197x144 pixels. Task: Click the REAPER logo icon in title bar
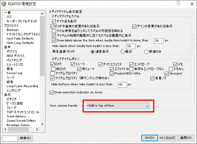4,4
